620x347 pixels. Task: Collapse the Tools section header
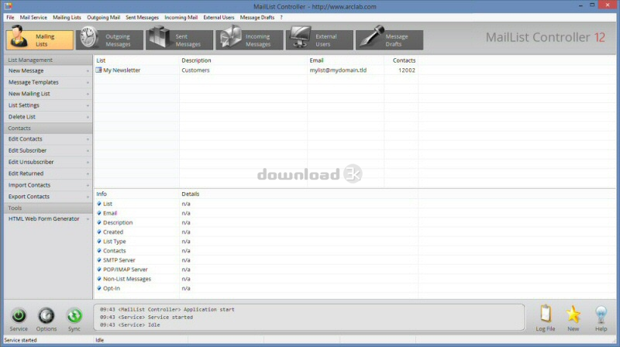tap(48, 208)
